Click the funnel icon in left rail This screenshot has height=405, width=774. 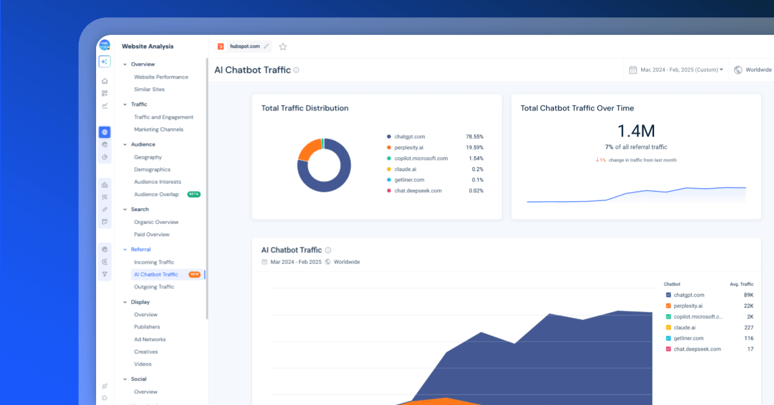[x=104, y=274]
